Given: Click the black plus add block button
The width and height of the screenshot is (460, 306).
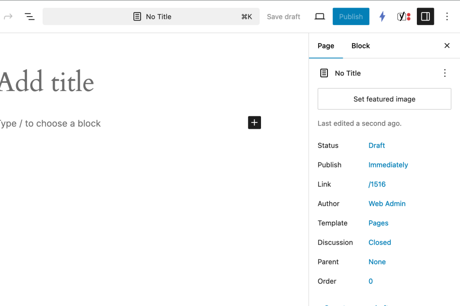Looking at the screenshot, I should (254, 122).
